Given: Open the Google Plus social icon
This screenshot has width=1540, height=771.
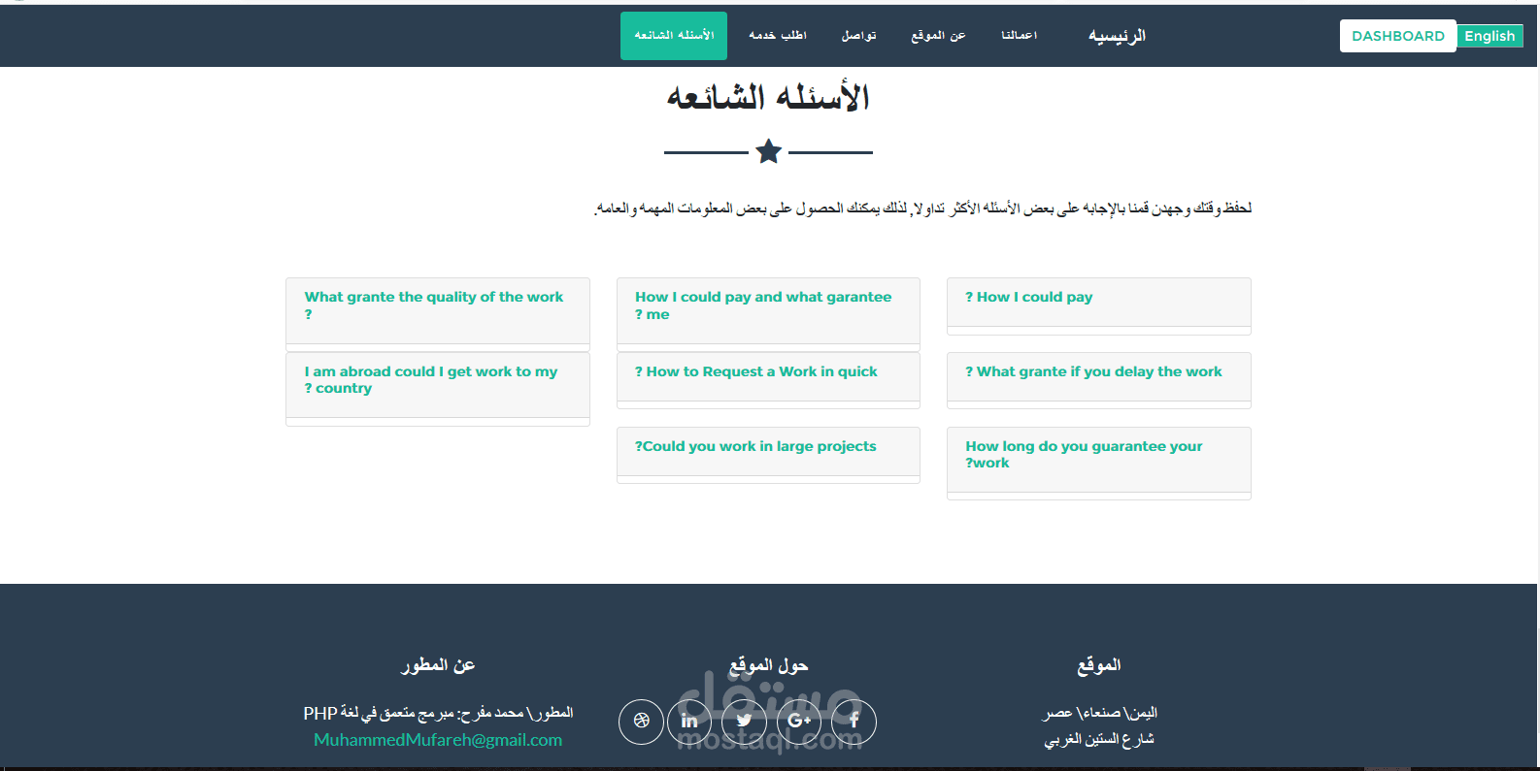Looking at the screenshot, I should pyautogui.click(x=799, y=722).
